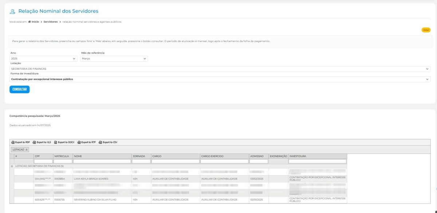
Task: Go to Servidores breadcrumb link
Action: pos(51,22)
